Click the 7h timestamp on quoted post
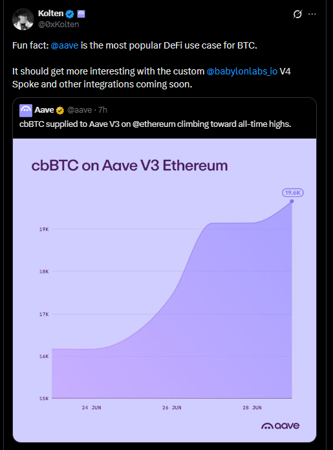Screen dimensions: 333x450 point(103,110)
